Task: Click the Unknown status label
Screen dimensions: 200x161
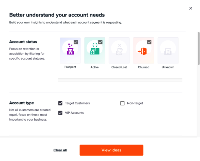Action: click(x=168, y=67)
